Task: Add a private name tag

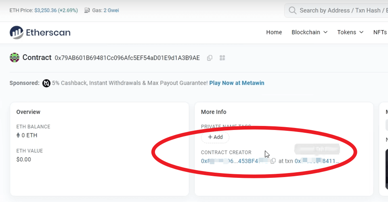Action: coord(215,137)
